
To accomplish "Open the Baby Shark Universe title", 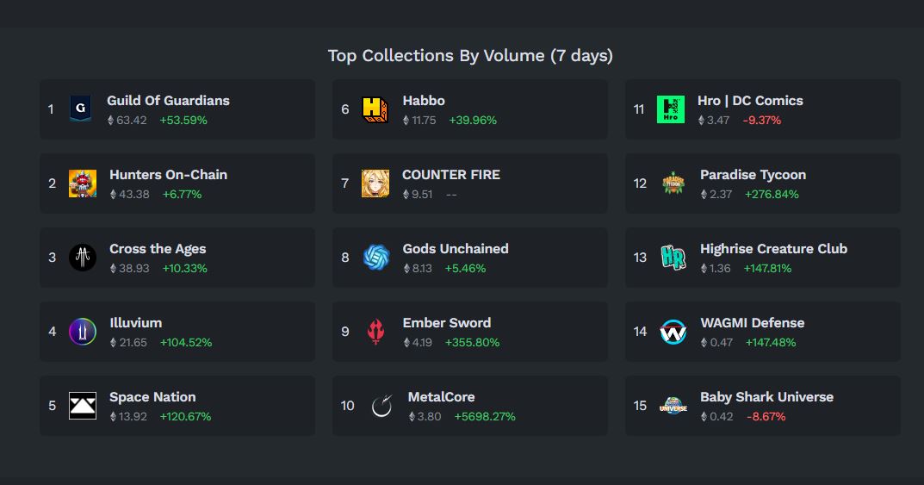I will click(x=766, y=397).
